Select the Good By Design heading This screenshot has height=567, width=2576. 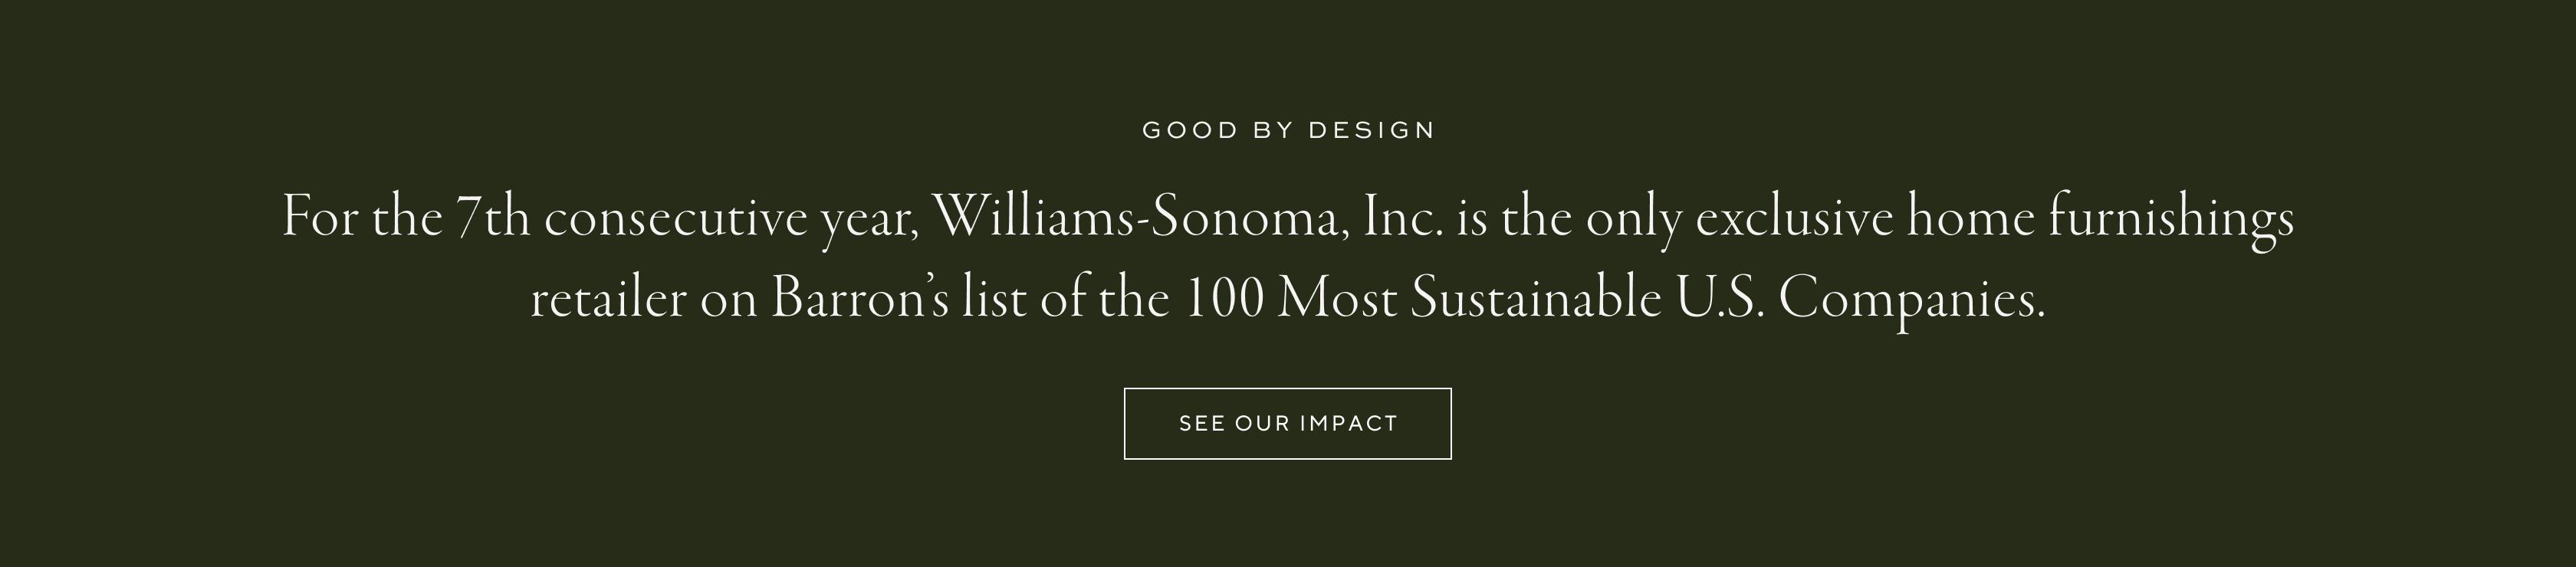coord(1288,130)
